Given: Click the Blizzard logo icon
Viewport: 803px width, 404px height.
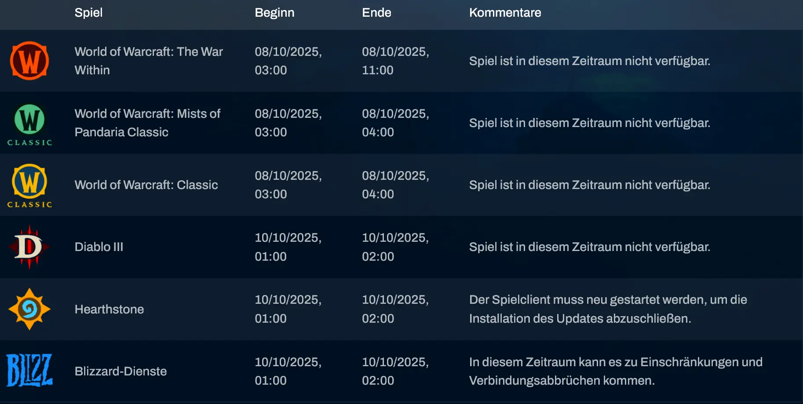Looking at the screenshot, I should (x=29, y=371).
